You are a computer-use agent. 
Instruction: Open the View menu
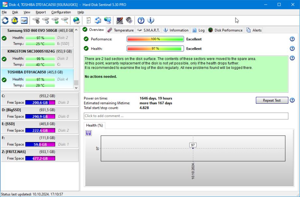coord(27,12)
